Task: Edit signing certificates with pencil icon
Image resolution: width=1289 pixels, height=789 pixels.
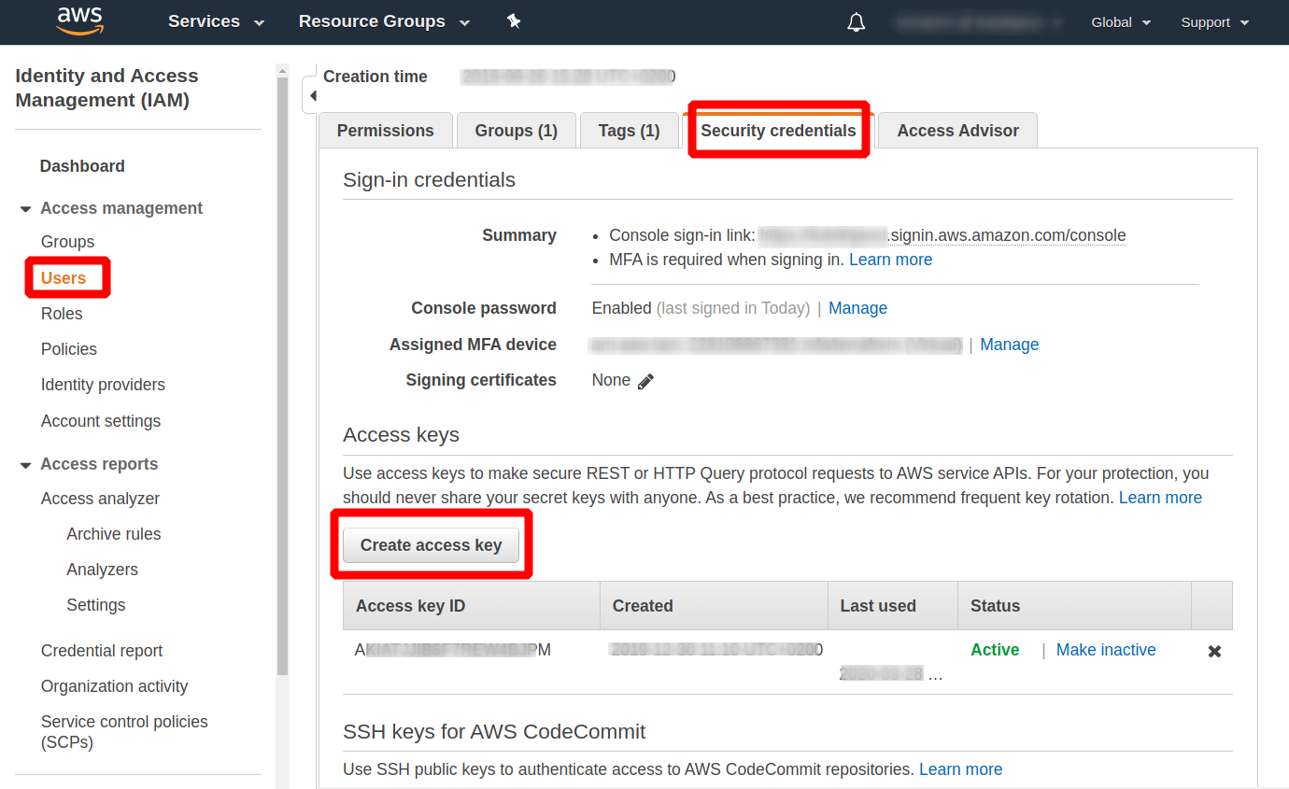Action: tap(645, 381)
